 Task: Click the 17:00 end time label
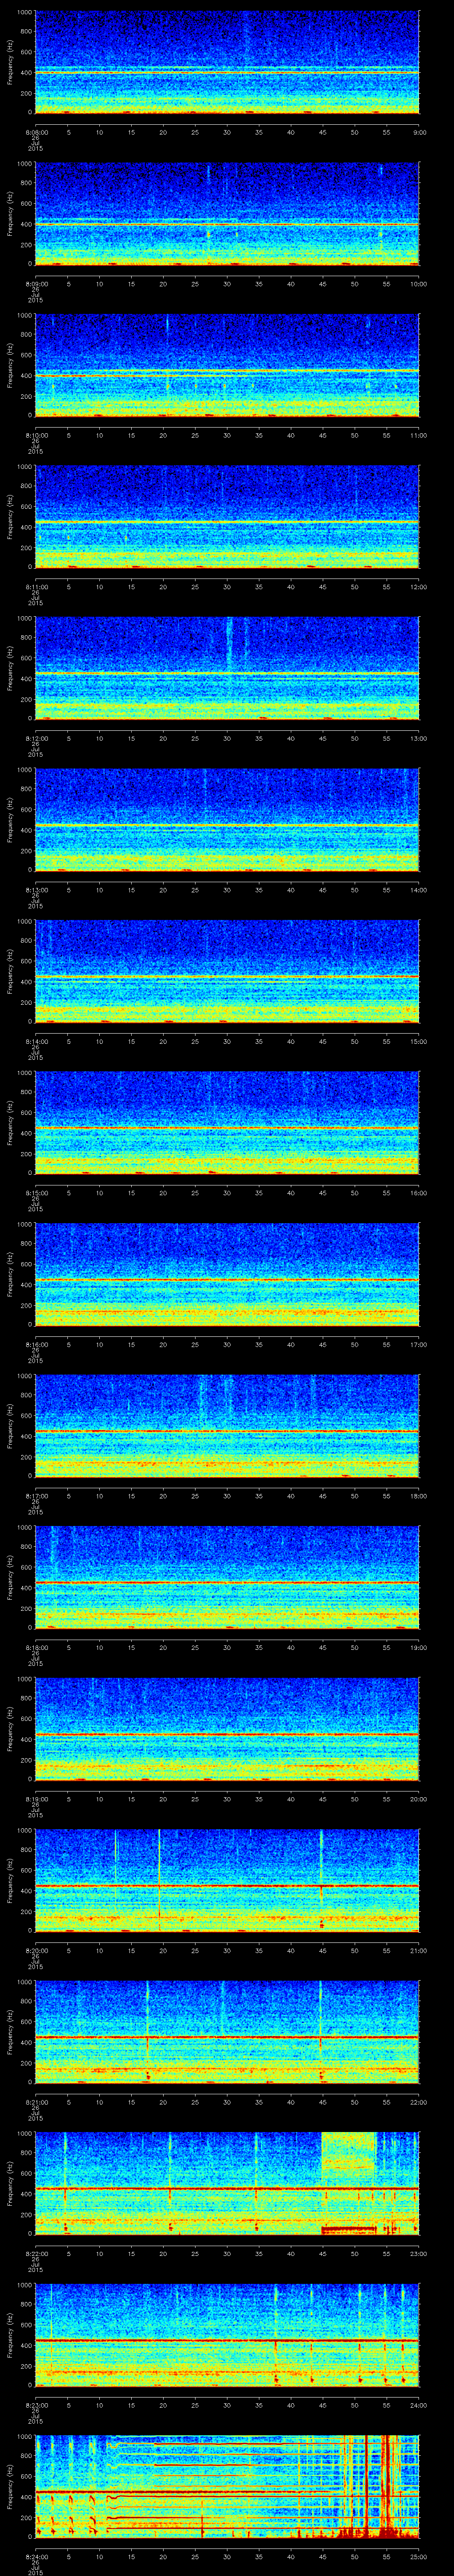coord(419,1344)
